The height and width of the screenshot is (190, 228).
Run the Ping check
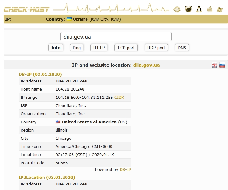[77, 48]
